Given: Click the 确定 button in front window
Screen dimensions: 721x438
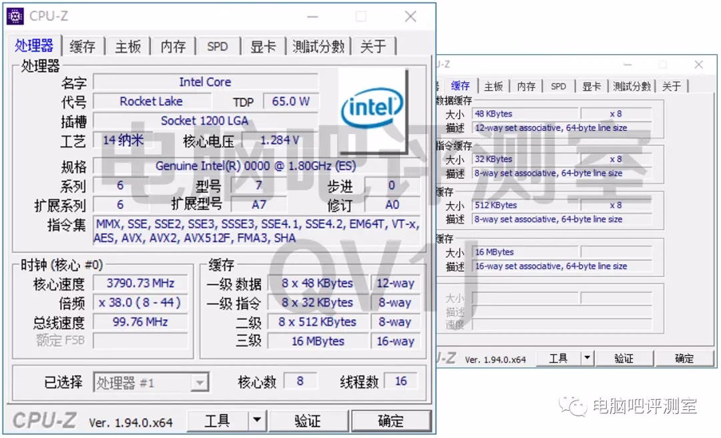Looking at the screenshot, I should pos(391,421).
